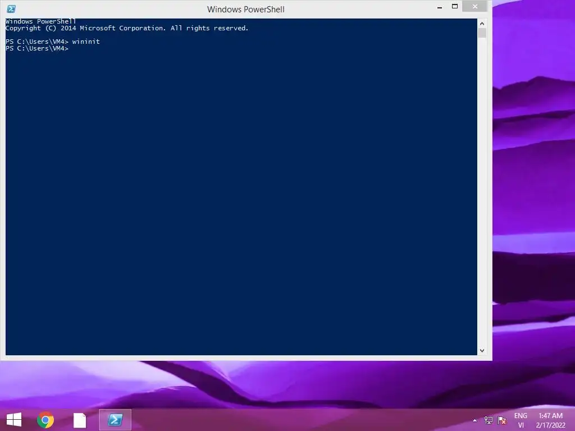Click the scroll down arrow in PowerShell

tap(482, 350)
